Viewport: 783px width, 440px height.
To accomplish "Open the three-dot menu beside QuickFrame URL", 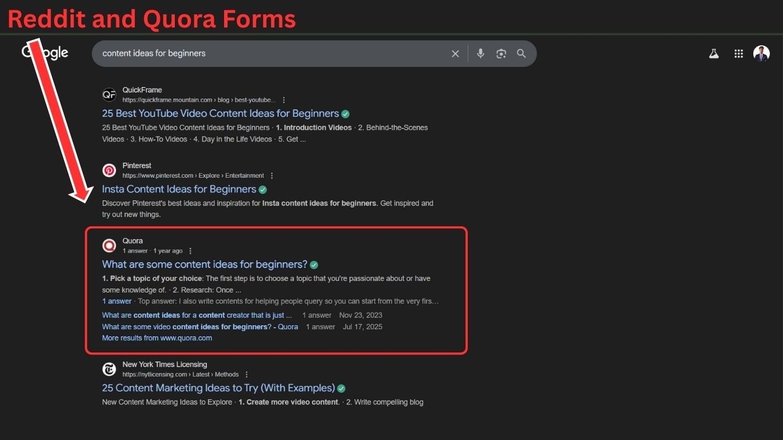I will click(284, 100).
